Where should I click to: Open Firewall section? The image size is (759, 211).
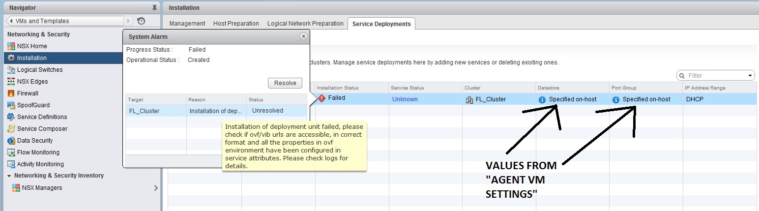28,93
